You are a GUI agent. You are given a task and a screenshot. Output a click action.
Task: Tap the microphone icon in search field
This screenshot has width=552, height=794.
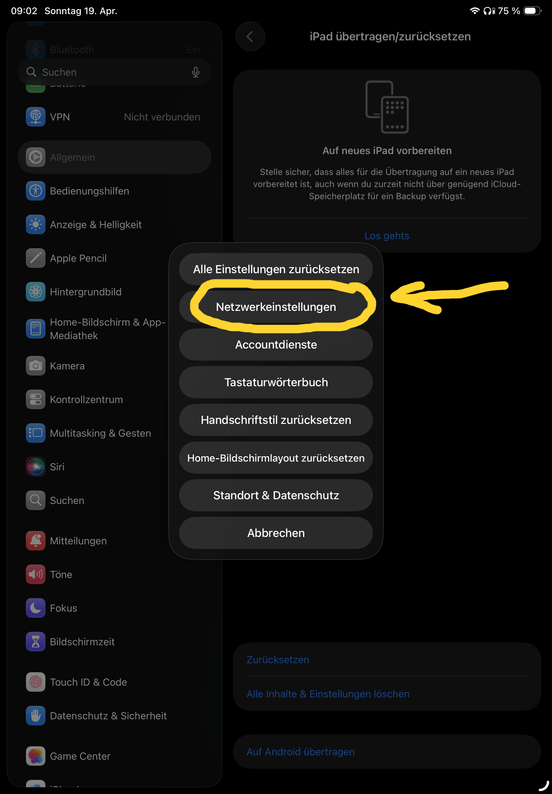tap(196, 72)
